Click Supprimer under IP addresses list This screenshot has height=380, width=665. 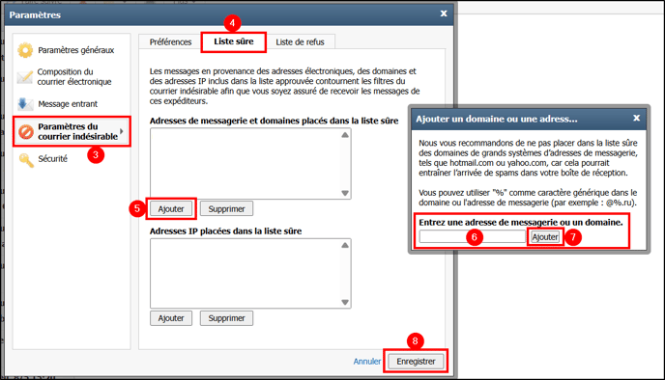point(226,318)
